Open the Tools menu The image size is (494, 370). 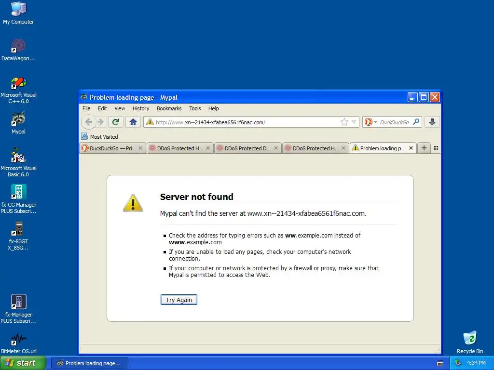pos(195,108)
